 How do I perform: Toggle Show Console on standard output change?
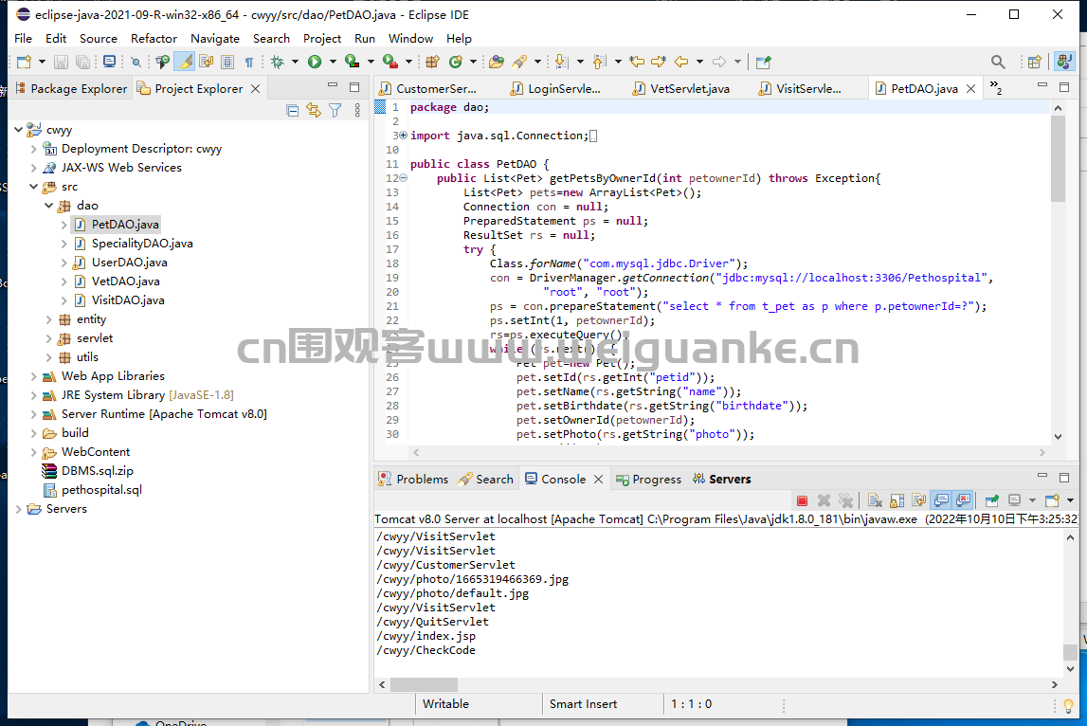click(x=941, y=500)
